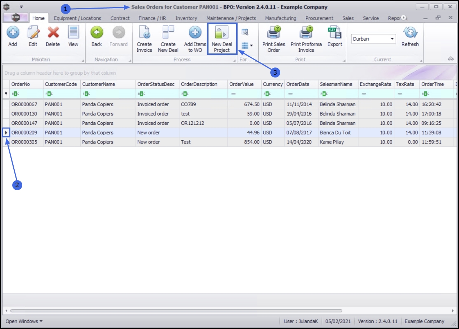459x329 pixels.
Task: Open Current group dialog launcher
Action: click(x=421, y=61)
